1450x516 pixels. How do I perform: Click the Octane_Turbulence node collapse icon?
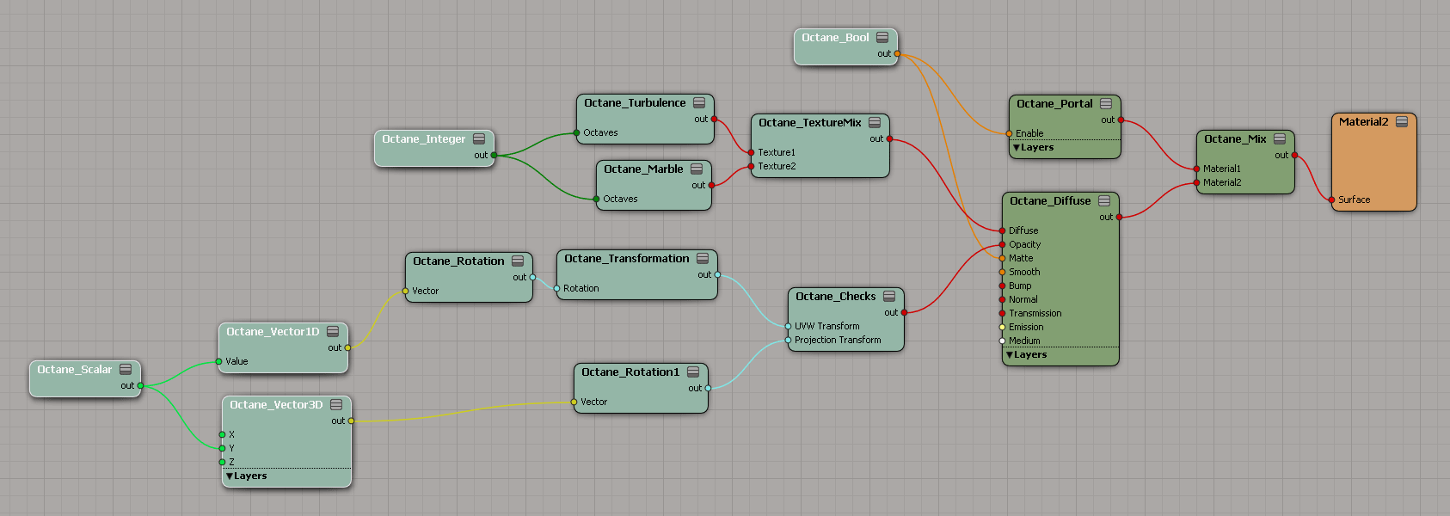[x=699, y=102]
